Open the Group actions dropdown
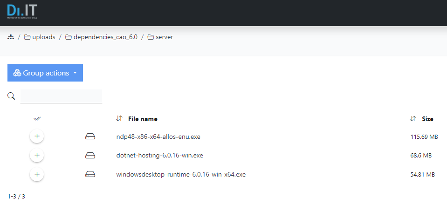 45,73
